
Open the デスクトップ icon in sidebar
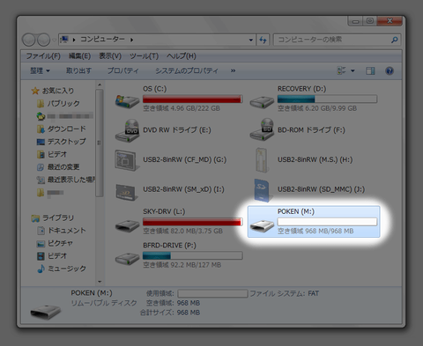pyautogui.click(x=41, y=142)
